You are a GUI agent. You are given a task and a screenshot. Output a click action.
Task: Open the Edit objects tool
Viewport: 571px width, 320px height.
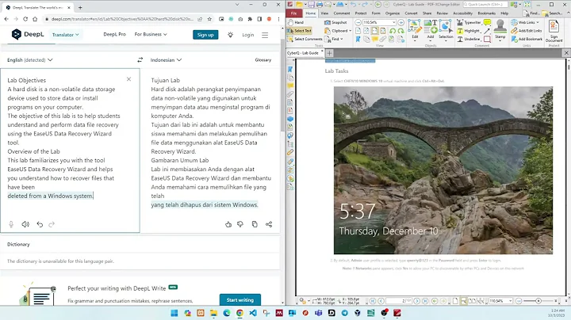click(415, 30)
